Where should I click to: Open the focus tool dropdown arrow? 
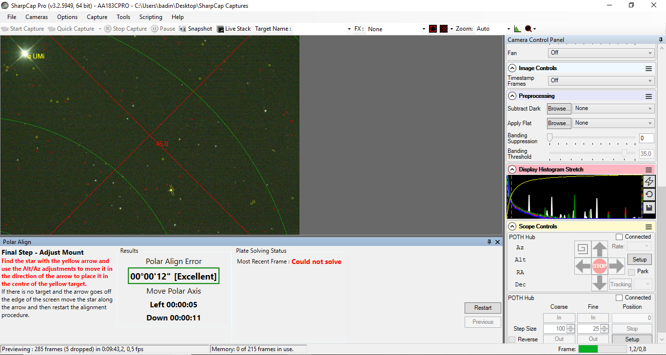click(x=534, y=29)
